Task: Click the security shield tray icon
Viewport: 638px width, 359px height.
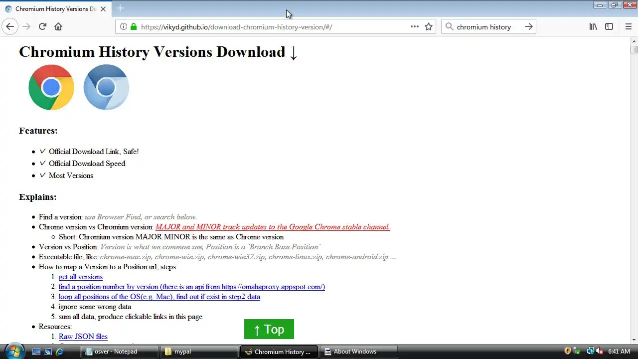Action: 567,351
